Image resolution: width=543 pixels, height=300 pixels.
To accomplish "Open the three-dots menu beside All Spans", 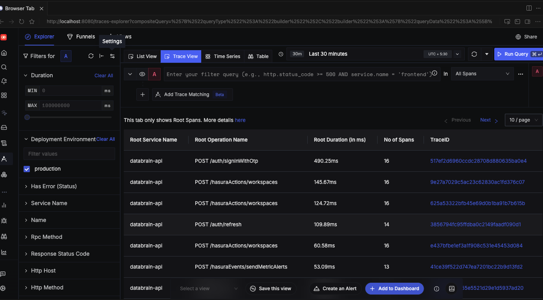I will click(x=521, y=74).
